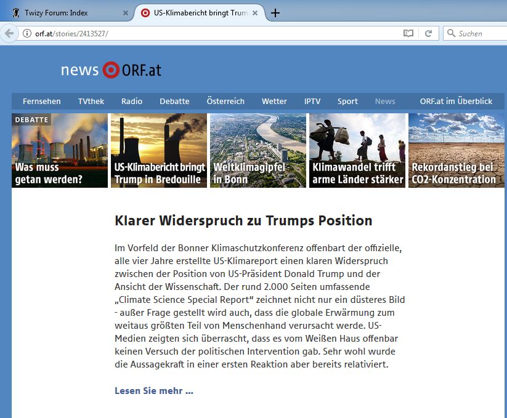Switch to the Twizy Forum: Index tab

[62, 13]
